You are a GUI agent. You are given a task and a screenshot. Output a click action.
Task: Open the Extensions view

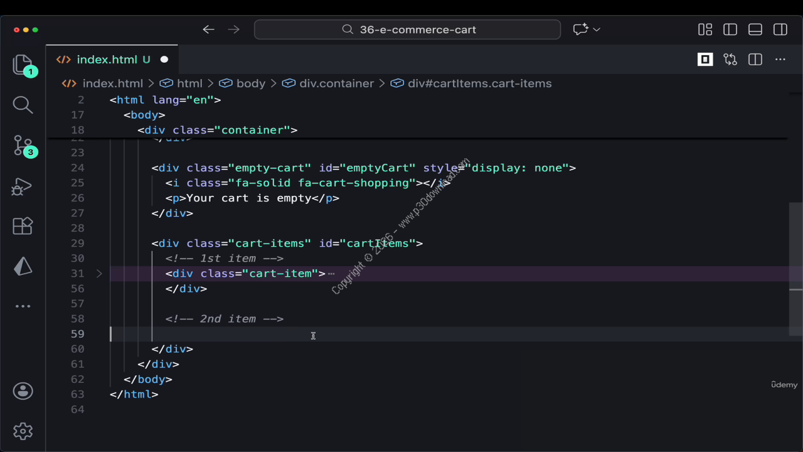click(x=23, y=226)
